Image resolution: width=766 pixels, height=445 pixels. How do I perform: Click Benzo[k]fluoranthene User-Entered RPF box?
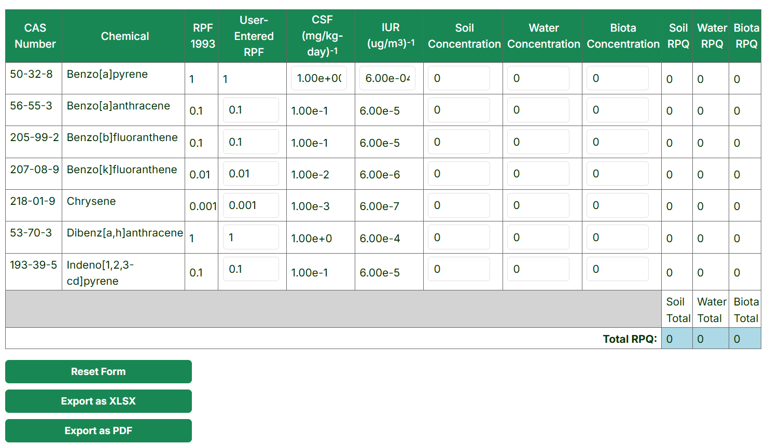[x=250, y=174]
